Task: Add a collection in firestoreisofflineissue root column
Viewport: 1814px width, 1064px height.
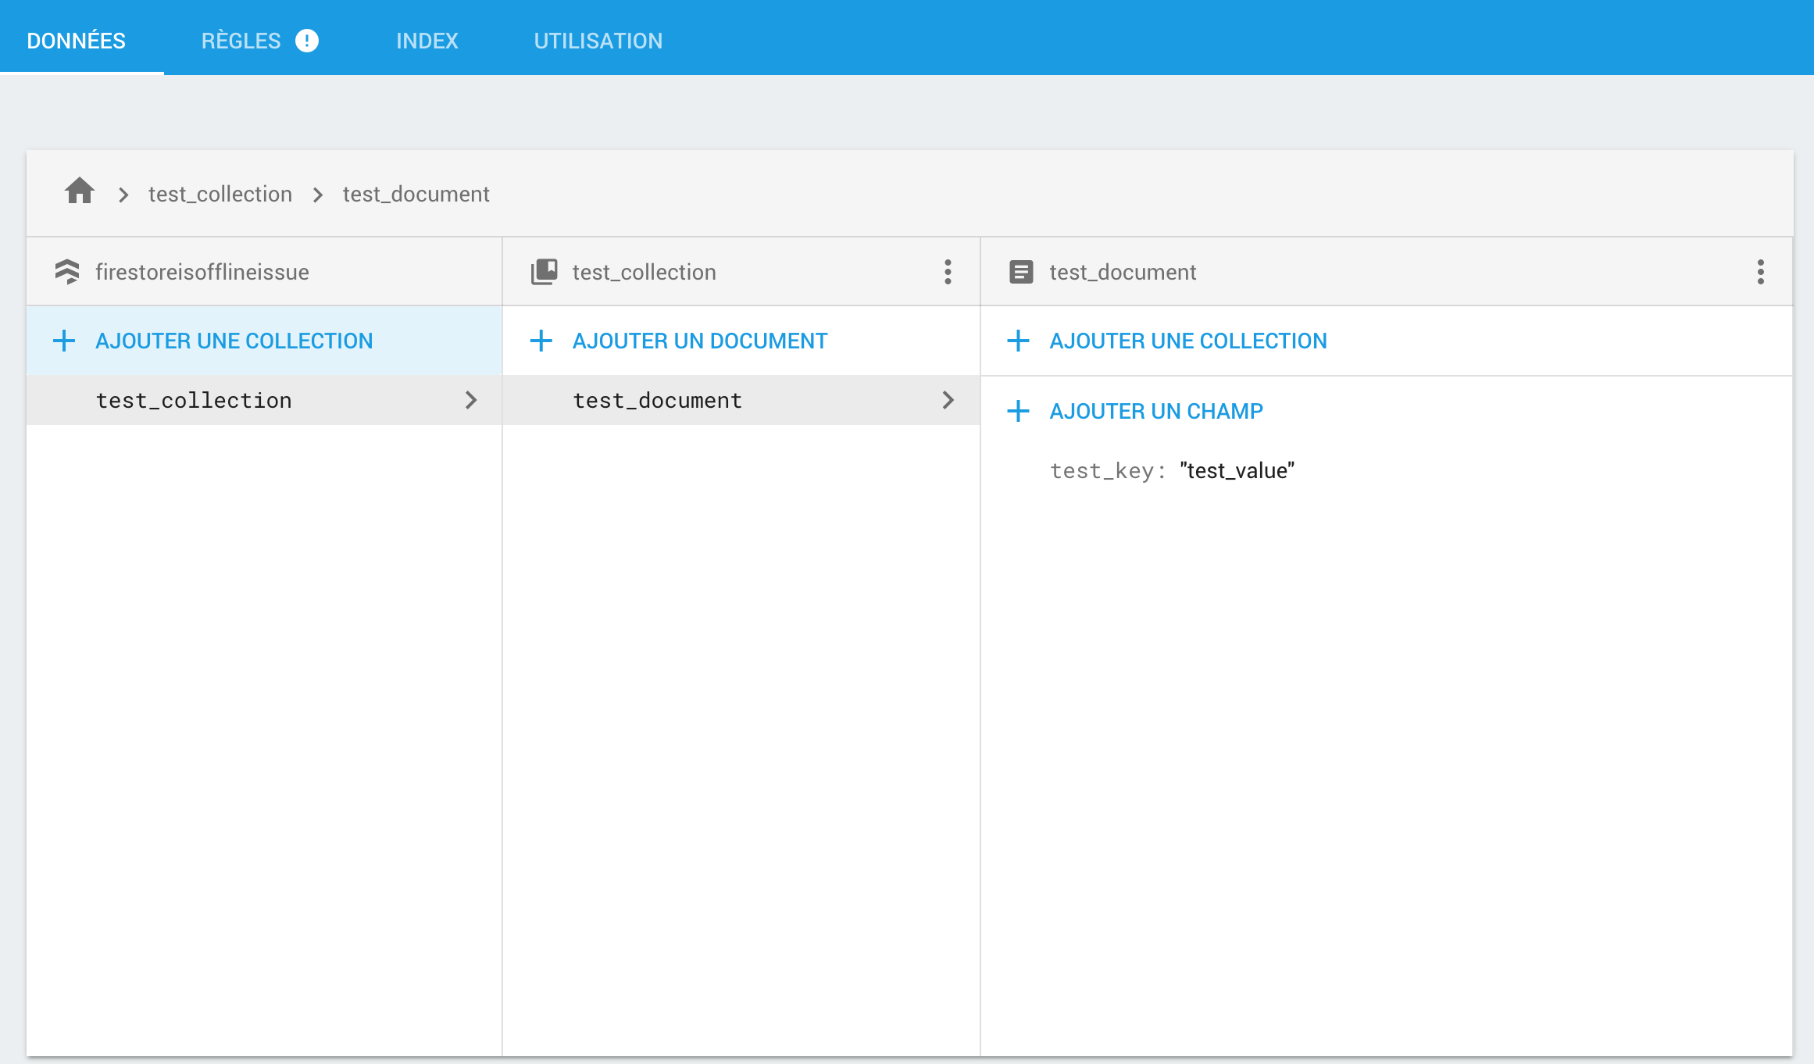Action: point(234,341)
